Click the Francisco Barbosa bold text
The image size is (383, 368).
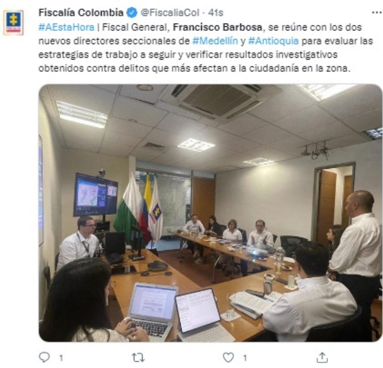[x=218, y=27]
